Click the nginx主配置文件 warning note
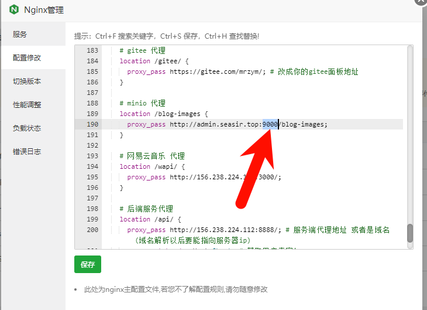 point(175,289)
